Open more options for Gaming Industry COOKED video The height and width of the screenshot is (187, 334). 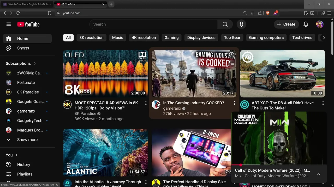coord(234,103)
